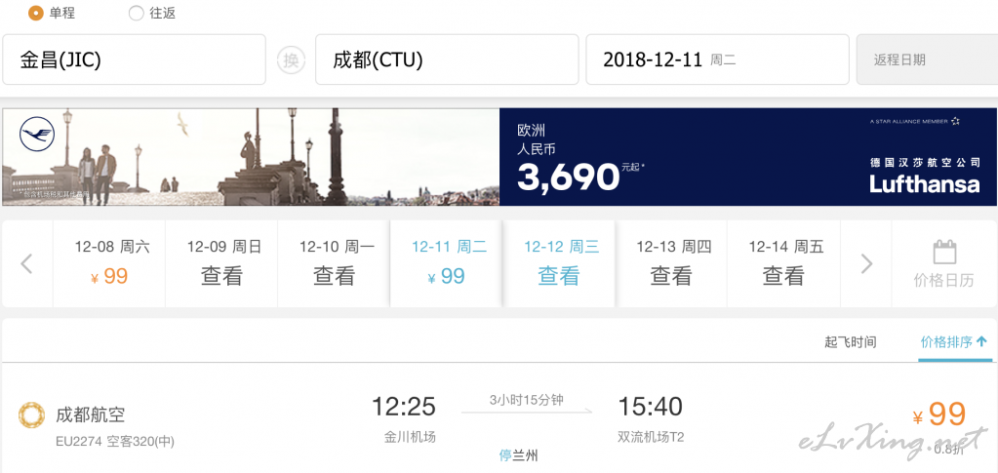998x473 pixels.
Task: Click the 成都航空 airline name
Action: tap(91, 415)
